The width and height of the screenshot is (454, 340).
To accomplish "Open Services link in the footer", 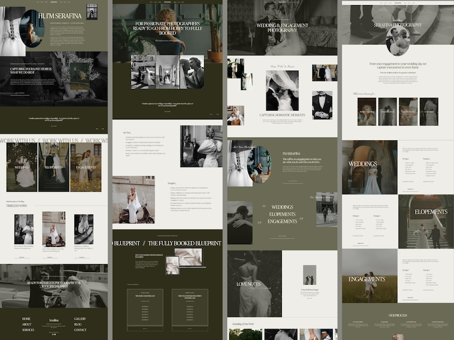I will (28, 330).
